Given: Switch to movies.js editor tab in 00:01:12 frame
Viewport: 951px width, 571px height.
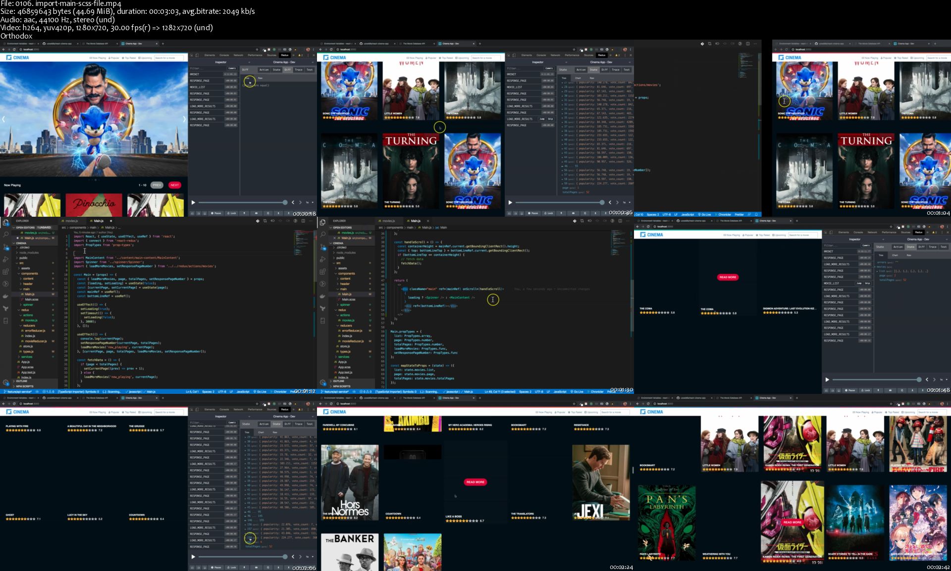Looking at the screenshot, I should [72, 221].
